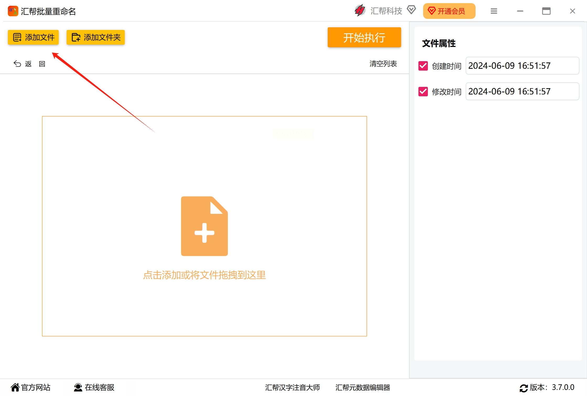The image size is (587, 396).
Task: Click the 添加文件 button
Action: pyautogui.click(x=33, y=37)
